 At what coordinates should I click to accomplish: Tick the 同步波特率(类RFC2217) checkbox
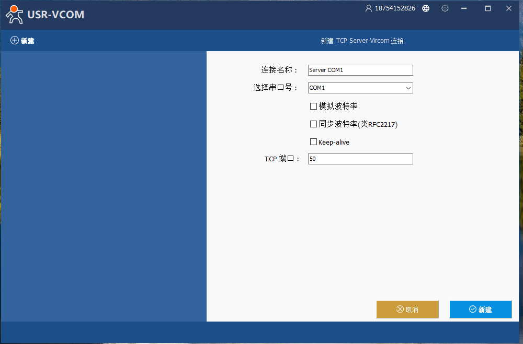(314, 124)
